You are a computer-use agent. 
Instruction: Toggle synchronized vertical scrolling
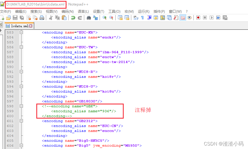tap(120, 18)
